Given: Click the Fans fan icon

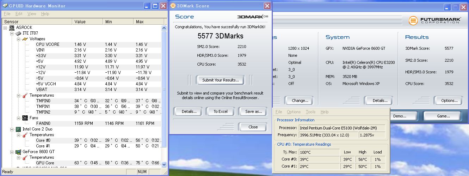Looking at the screenshot, I should tap(25, 118).
